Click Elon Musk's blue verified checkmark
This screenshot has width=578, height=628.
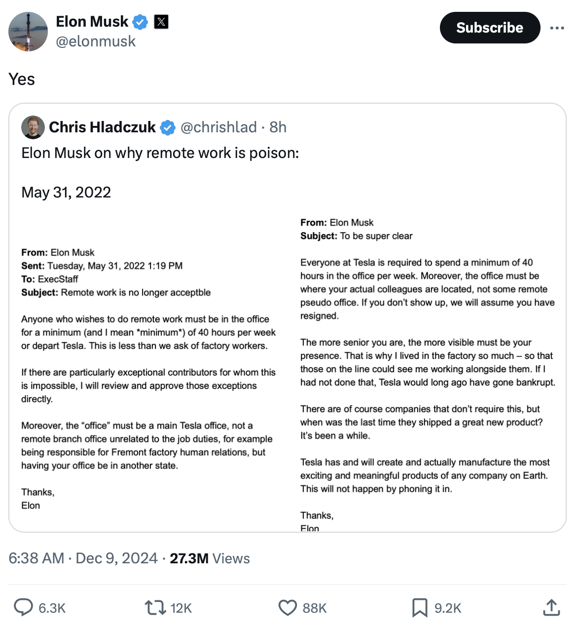click(141, 22)
